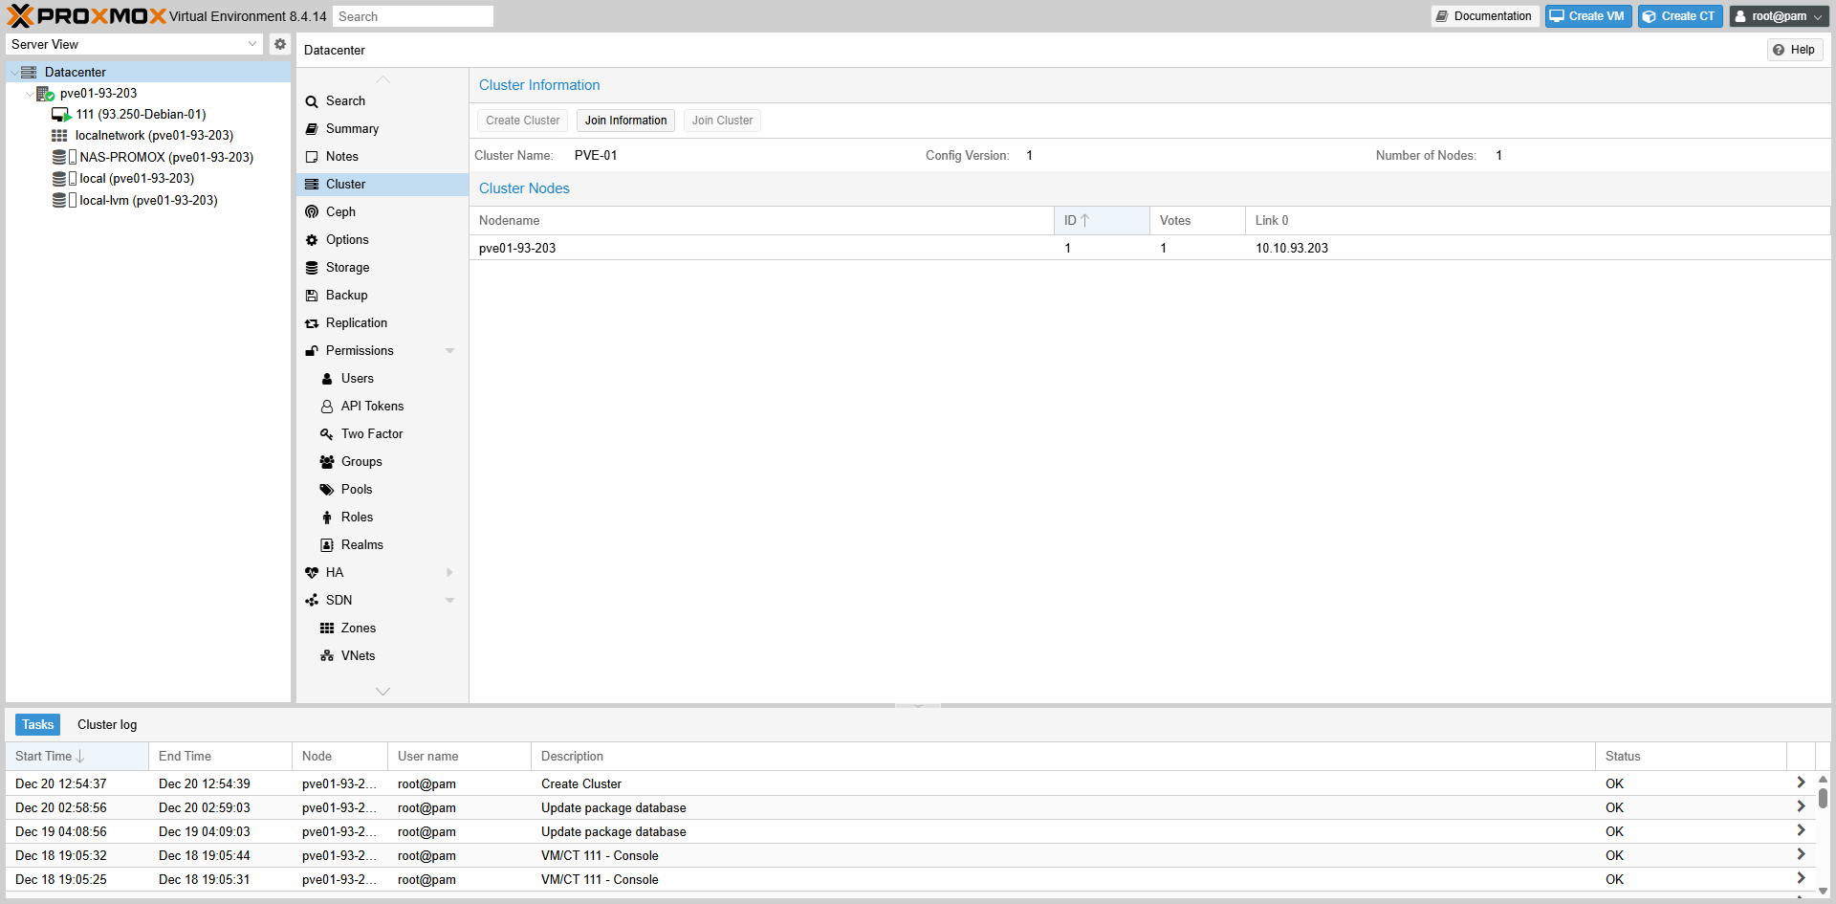The image size is (1836, 904).
Task: Click the gear icon beside Server View
Action: (x=279, y=44)
